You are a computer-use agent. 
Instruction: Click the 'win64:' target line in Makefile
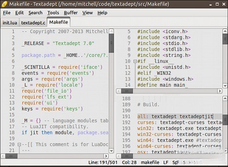(x=180, y=140)
